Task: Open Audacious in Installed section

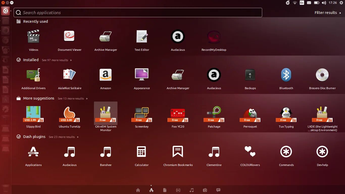Action: (214, 78)
